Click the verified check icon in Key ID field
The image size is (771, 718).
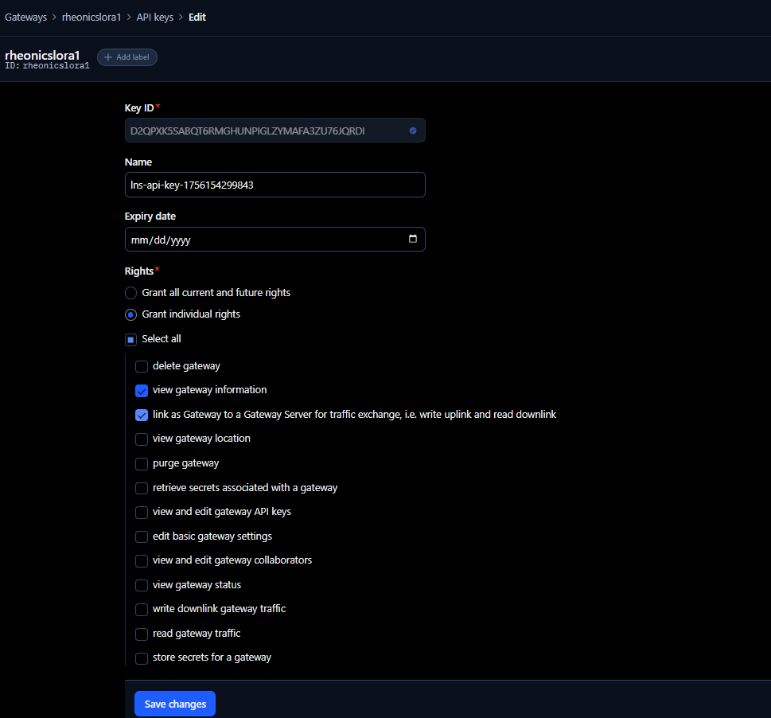tap(413, 131)
